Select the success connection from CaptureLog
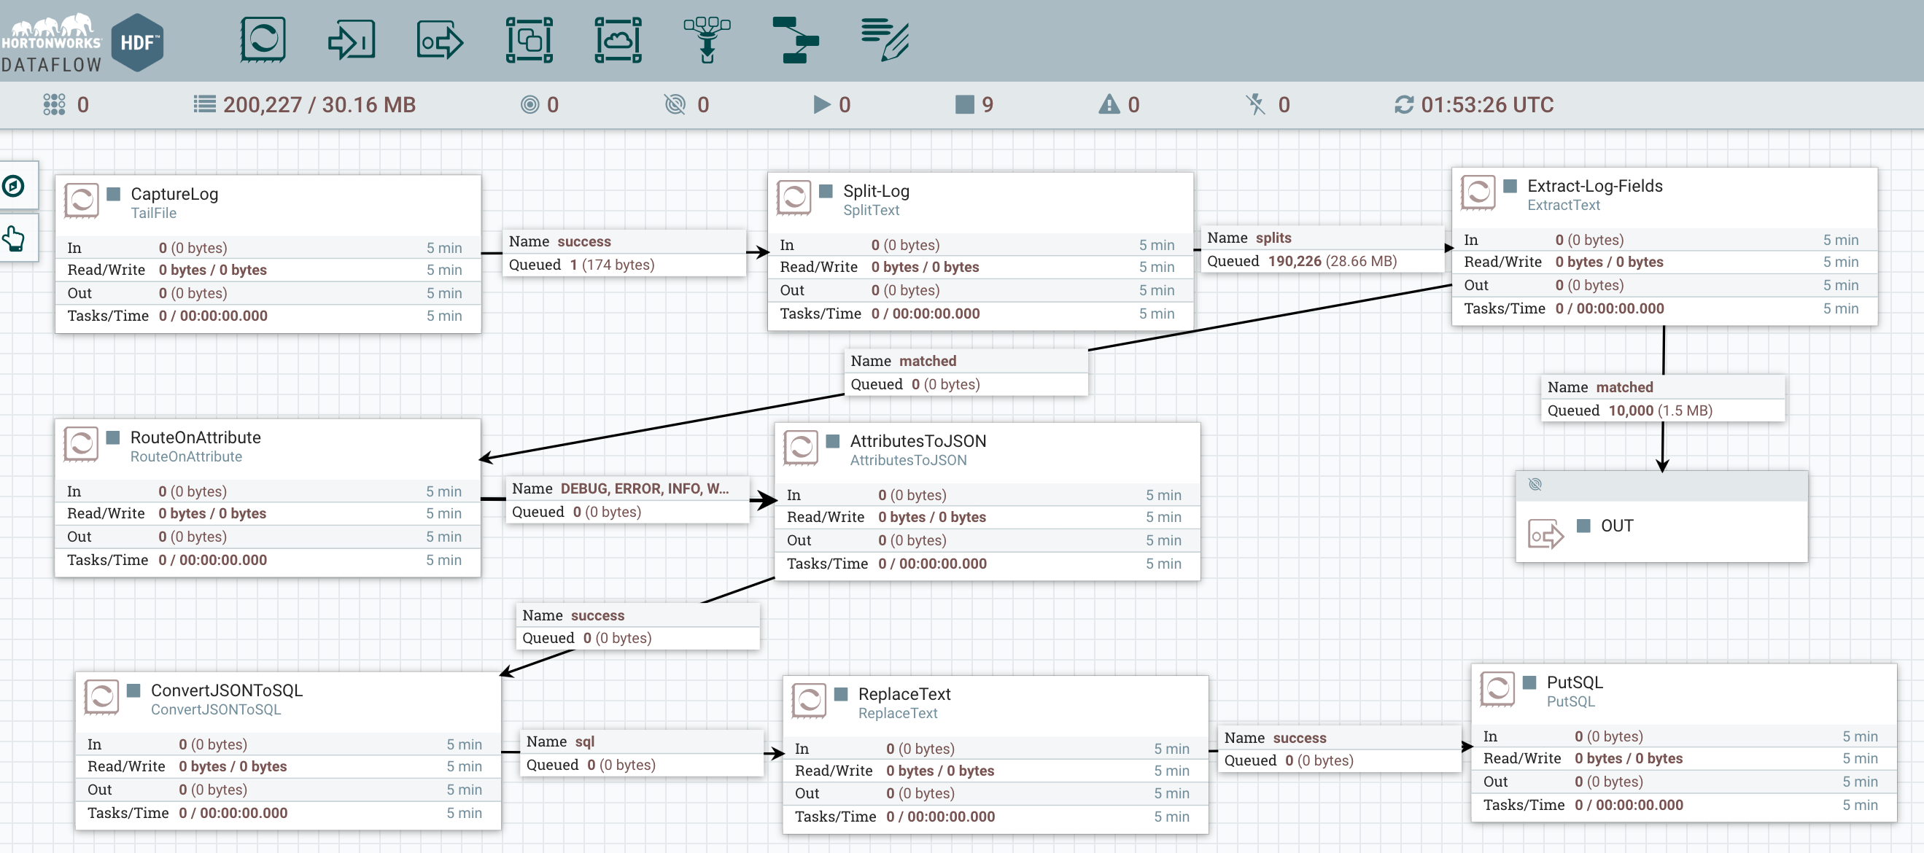1924x853 pixels. point(624,253)
